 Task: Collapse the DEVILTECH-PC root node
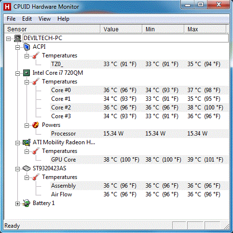(x=8, y=39)
